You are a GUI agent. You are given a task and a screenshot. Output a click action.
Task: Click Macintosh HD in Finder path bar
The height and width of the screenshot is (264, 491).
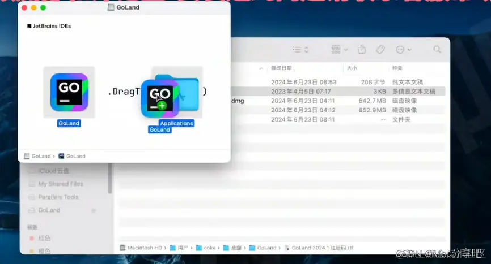(141, 248)
